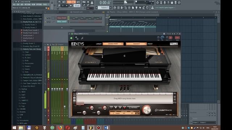Open Cymbals folder in browser
This screenshot has height=130, width=232.
pos(28,55)
